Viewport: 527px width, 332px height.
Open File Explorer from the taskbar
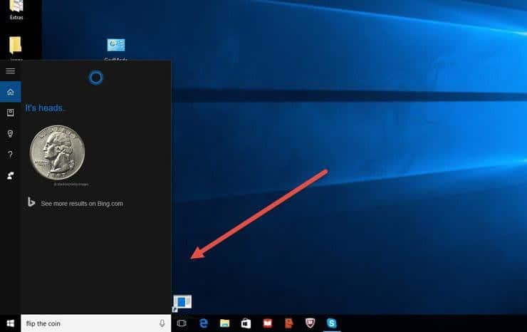click(224, 323)
